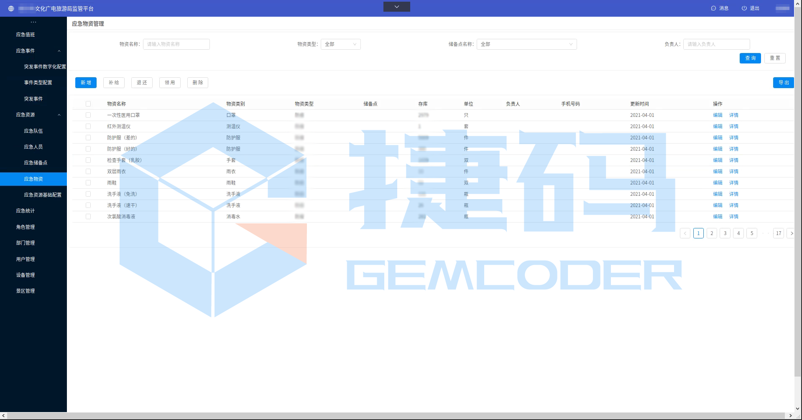Click the previous page arrow in pagination
The height and width of the screenshot is (420, 802).
point(685,233)
